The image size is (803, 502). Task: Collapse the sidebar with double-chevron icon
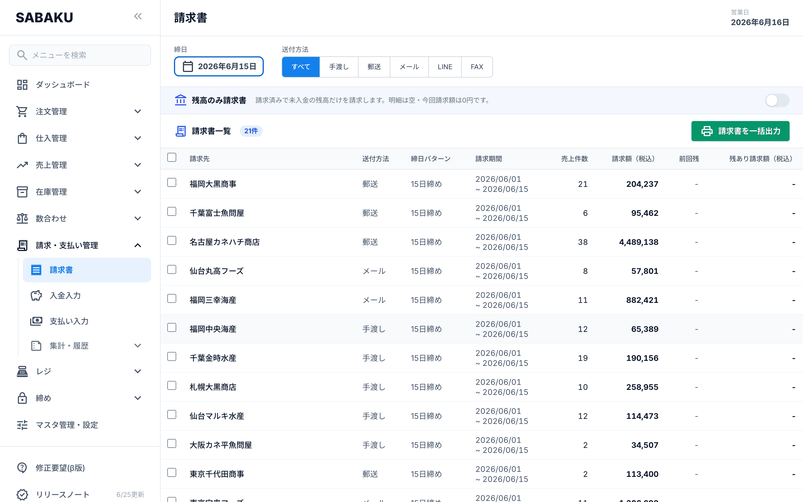tap(138, 16)
